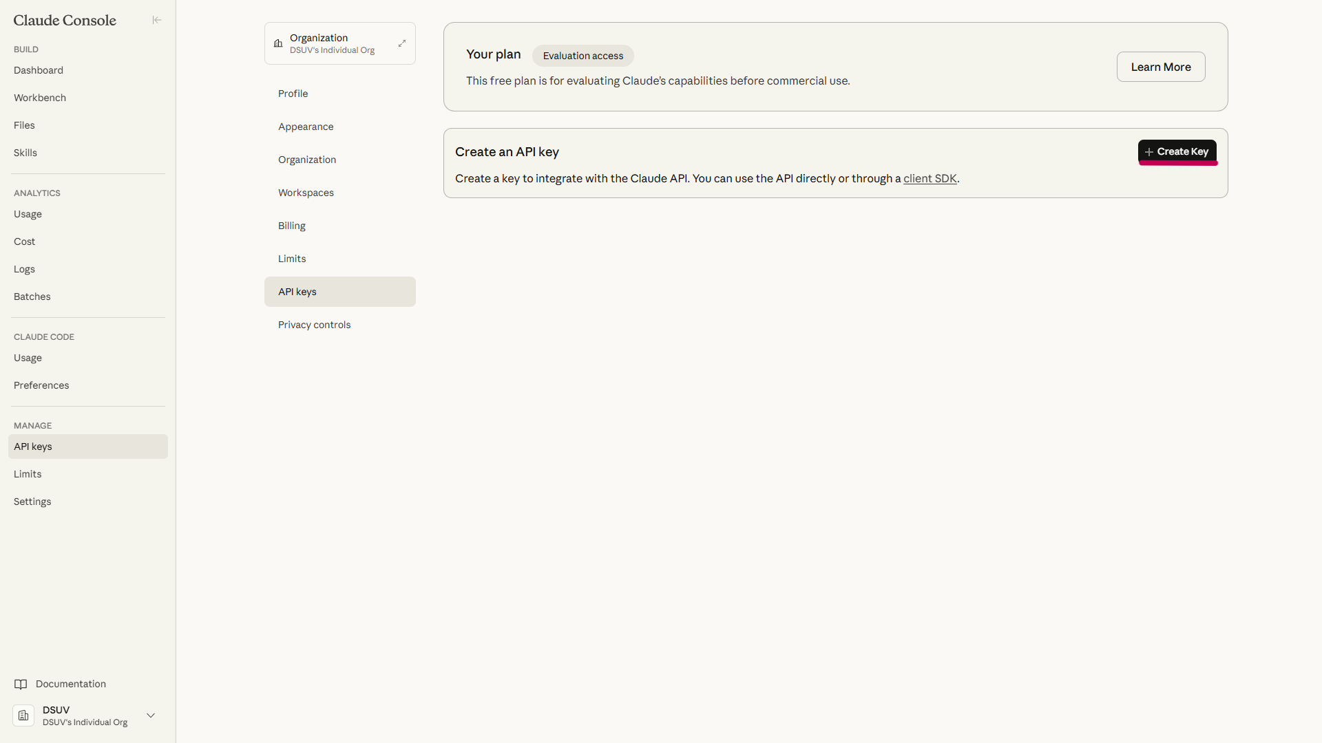Click the Claude Console logo title
The image size is (1322, 743).
[65, 20]
